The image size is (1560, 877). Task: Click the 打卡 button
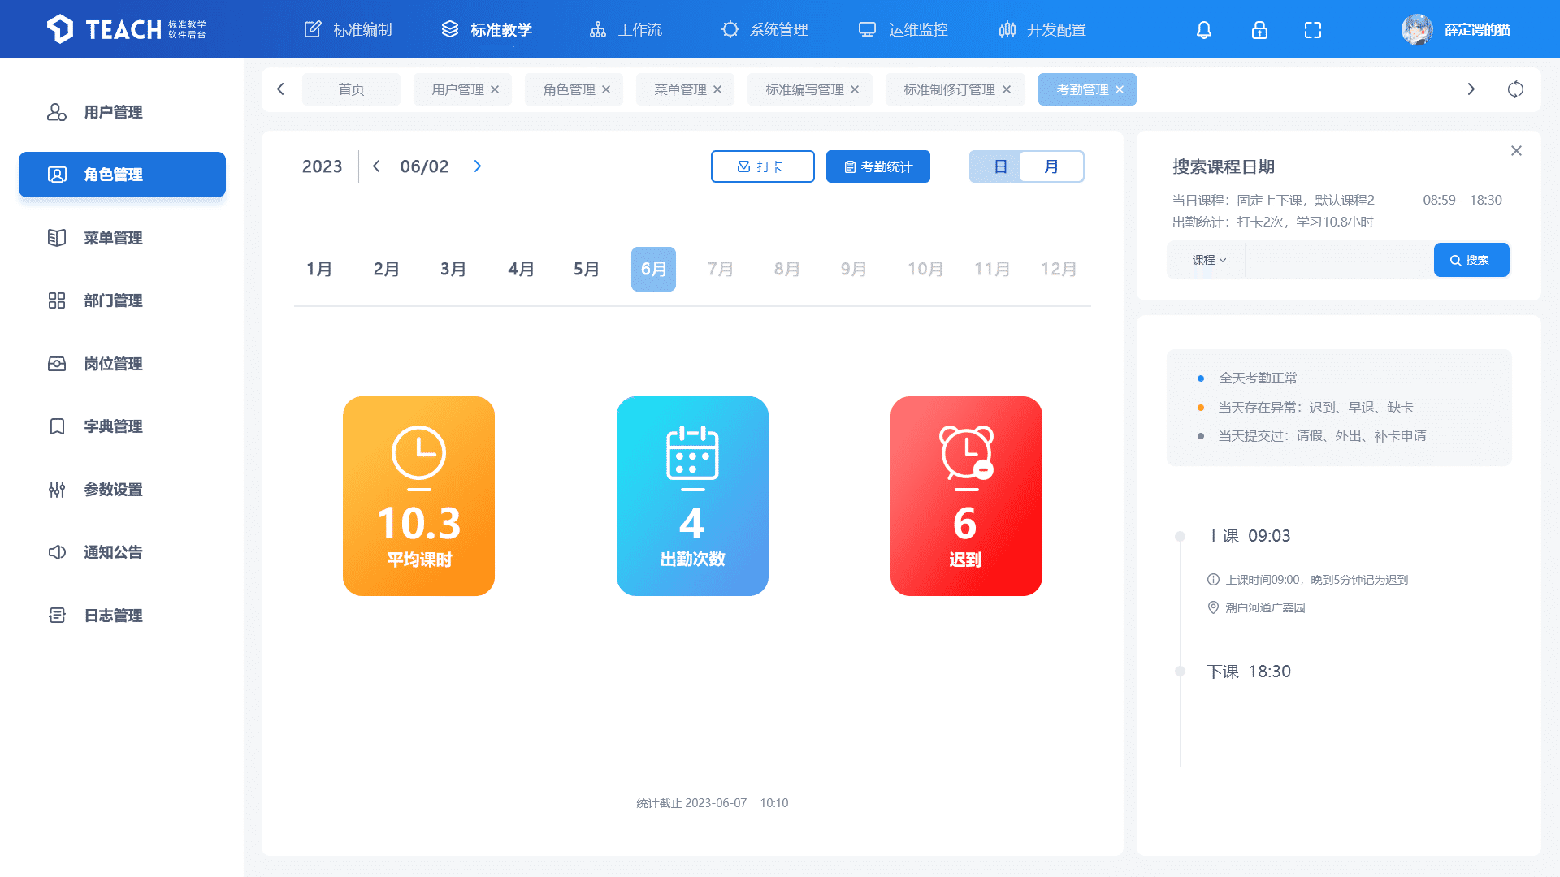[x=762, y=166]
